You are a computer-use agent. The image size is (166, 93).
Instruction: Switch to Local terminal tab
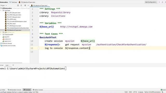tap(7, 65)
